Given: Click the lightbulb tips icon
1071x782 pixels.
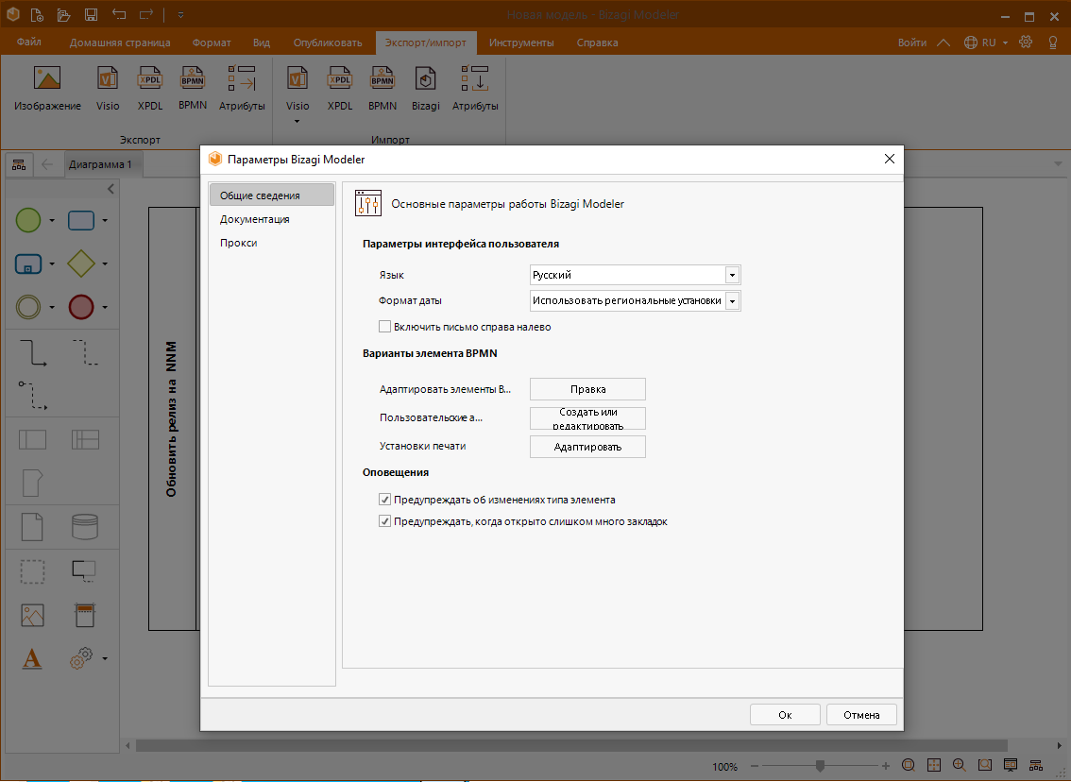Looking at the screenshot, I should tap(1052, 42).
